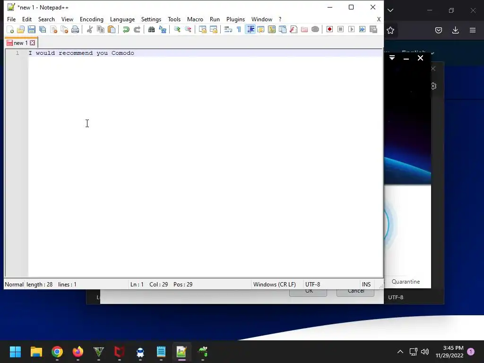
Task: Show hidden system tray icons chevron
Action: point(400,352)
